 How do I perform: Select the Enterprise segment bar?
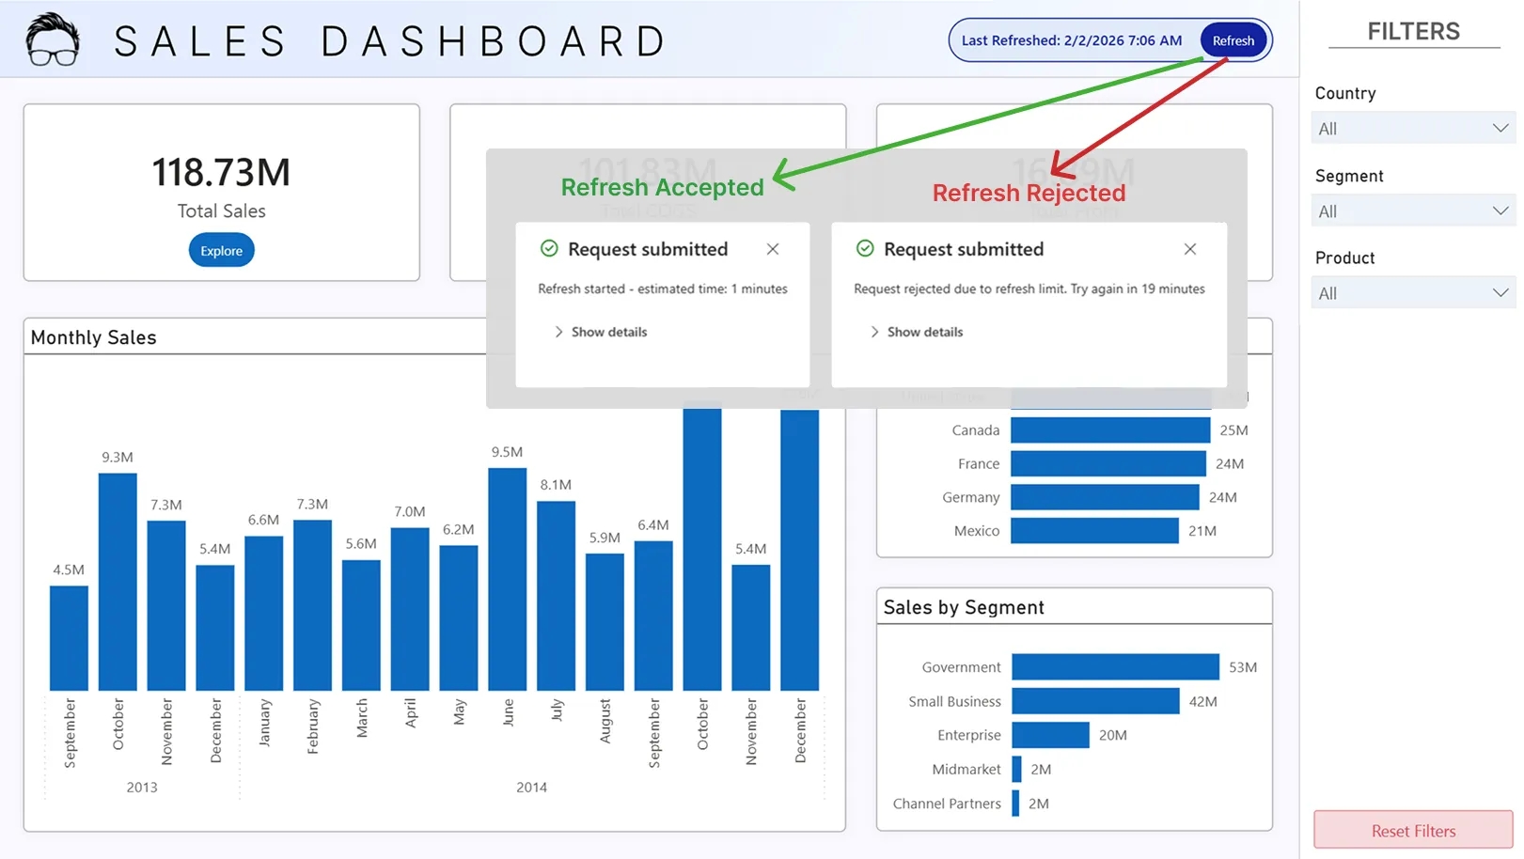[x=1050, y=735]
